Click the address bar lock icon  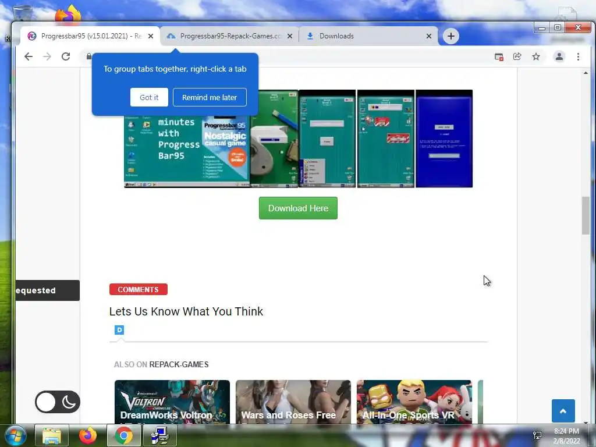tap(89, 56)
